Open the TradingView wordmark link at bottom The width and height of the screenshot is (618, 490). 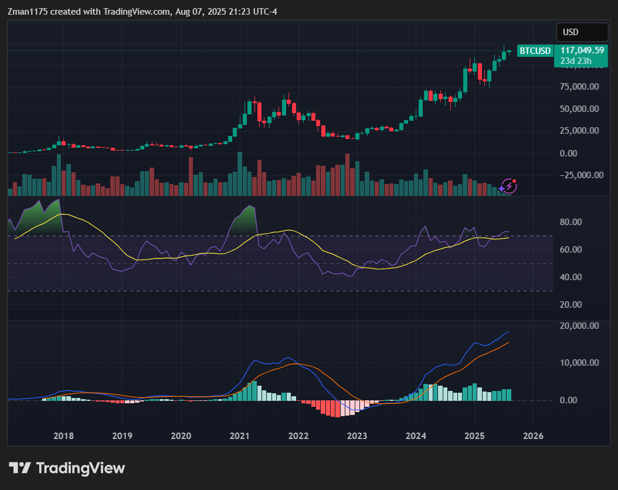click(x=80, y=468)
